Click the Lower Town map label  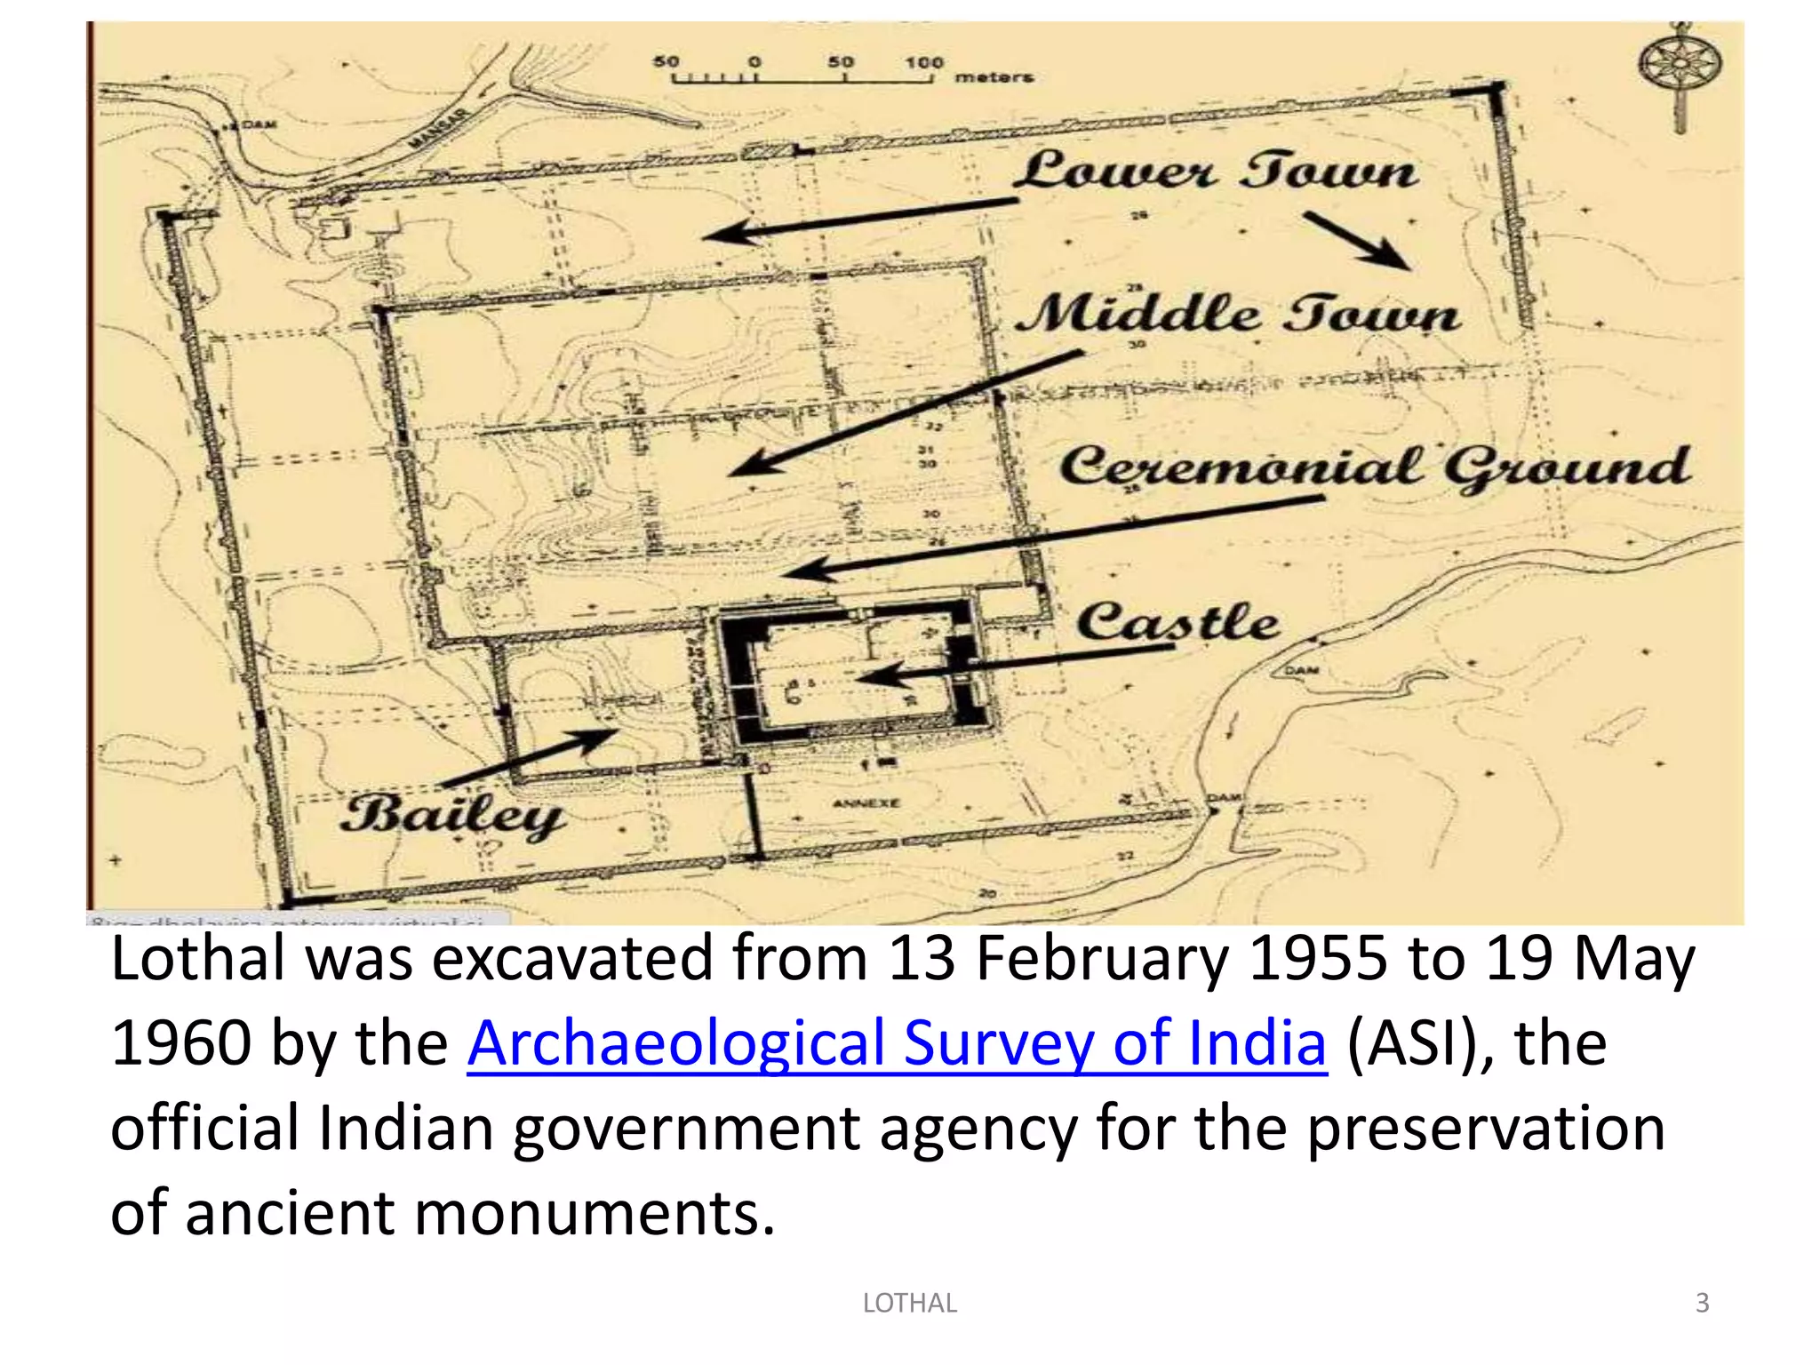point(1216,171)
